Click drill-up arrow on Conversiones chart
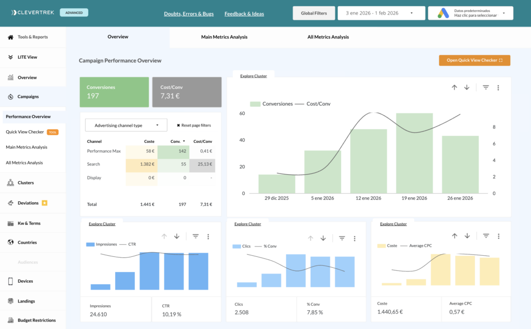 pos(454,88)
